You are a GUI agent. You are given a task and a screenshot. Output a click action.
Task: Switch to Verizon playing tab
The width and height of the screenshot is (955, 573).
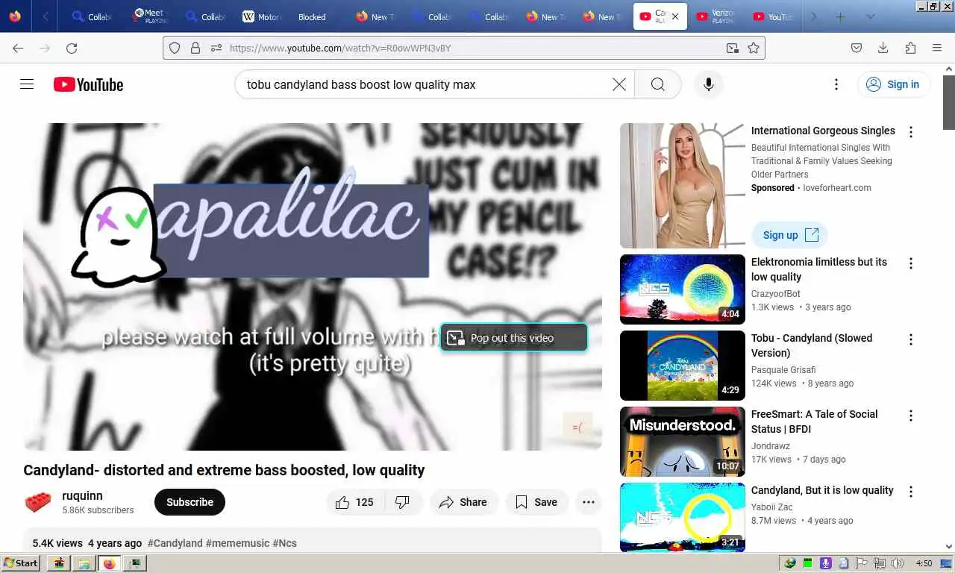(x=716, y=16)
